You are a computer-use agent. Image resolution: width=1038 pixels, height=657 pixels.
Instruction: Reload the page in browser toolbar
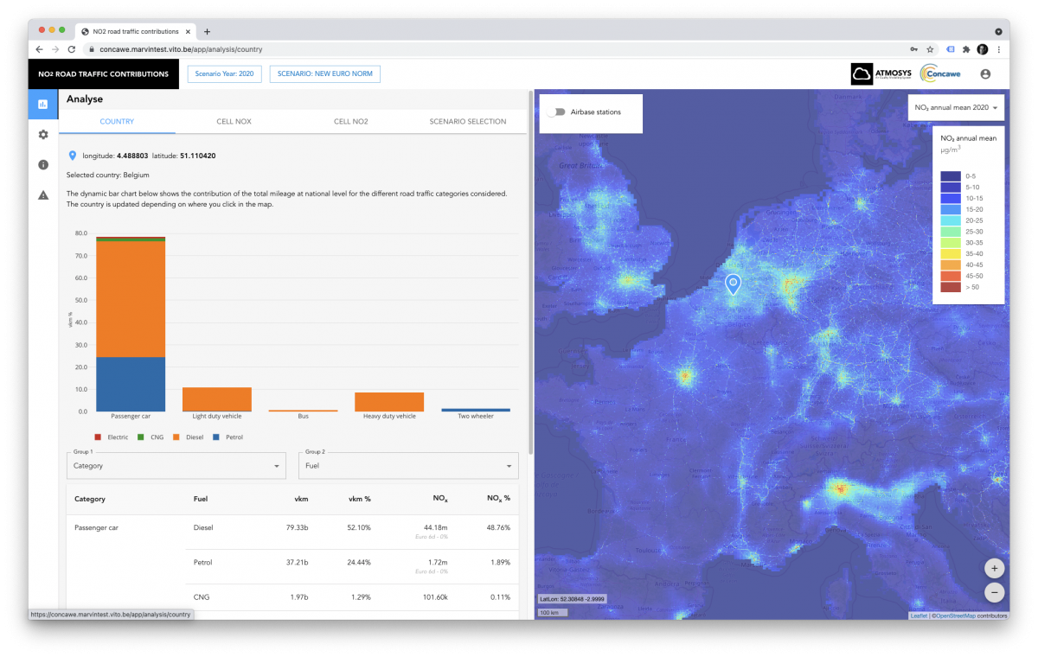(x=72, y=49)
